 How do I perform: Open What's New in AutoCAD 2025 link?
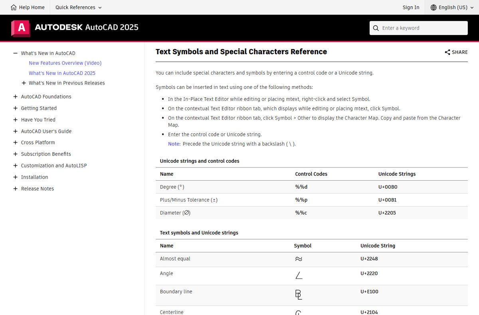62,73
